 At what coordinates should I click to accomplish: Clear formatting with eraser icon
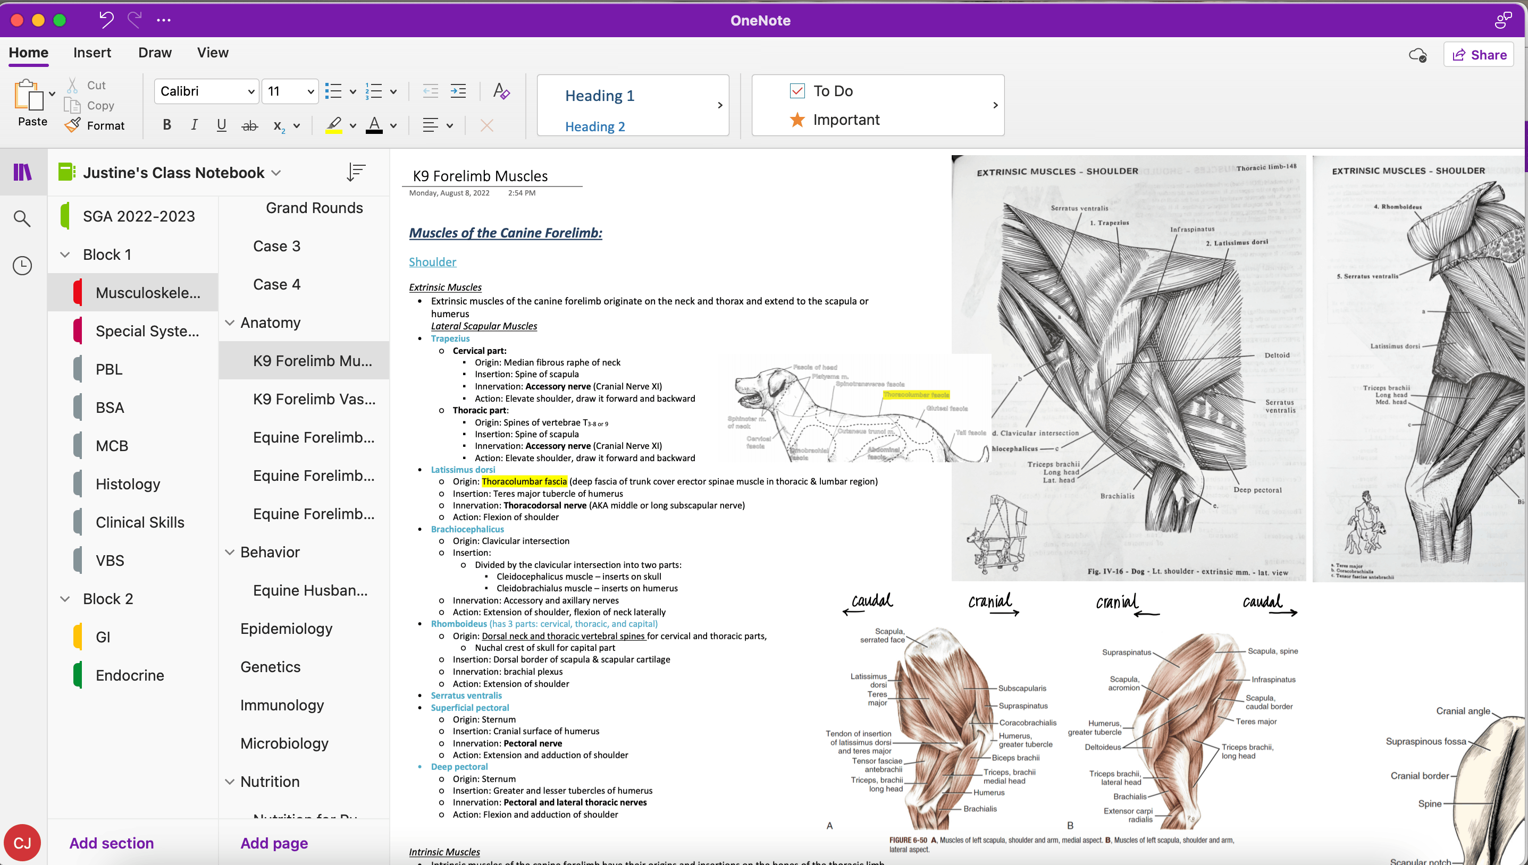501,91
